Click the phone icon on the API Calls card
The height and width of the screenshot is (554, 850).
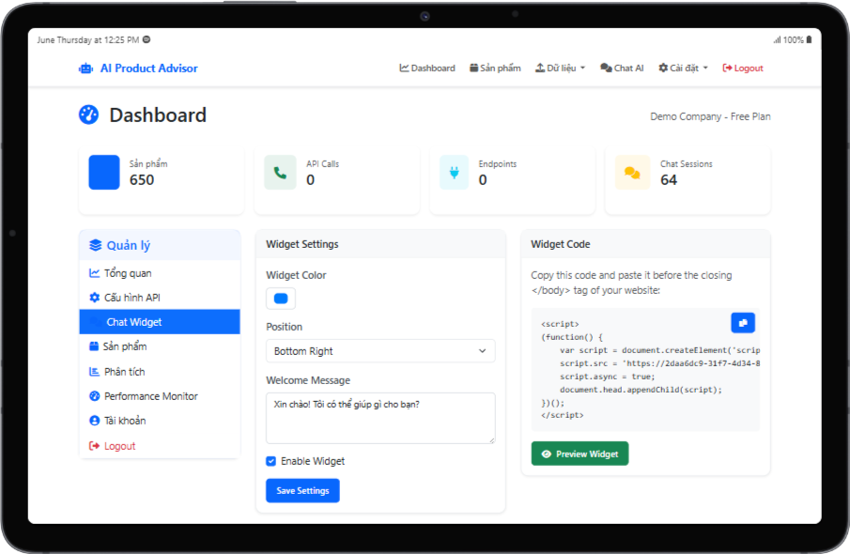pyautogui.click(x=280, y=173)
